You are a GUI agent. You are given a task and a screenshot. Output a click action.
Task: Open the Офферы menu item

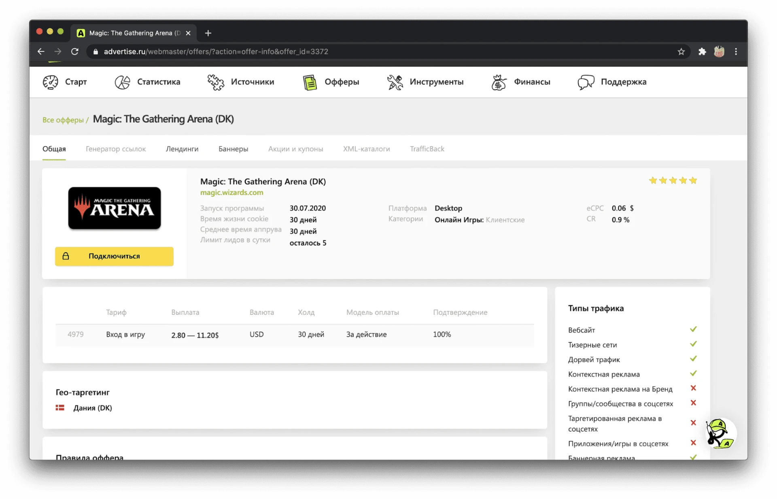point(342,82)
